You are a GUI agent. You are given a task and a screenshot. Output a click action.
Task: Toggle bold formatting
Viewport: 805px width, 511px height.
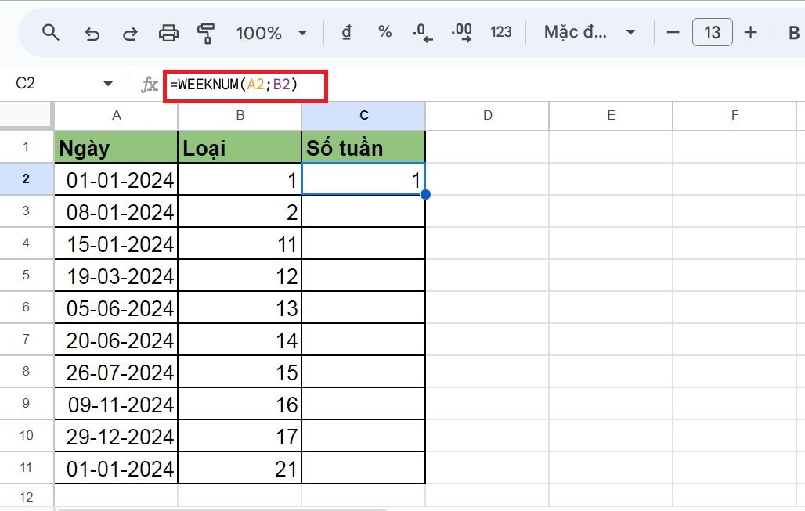tap(794, 34)
